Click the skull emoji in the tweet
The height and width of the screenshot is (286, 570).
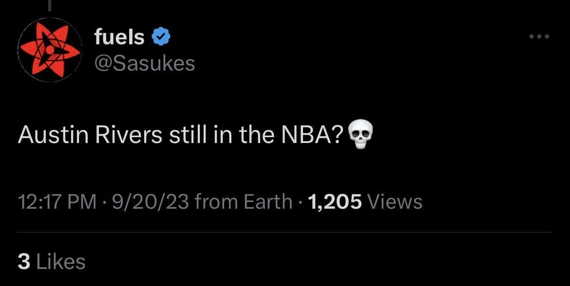coord(360,135)
